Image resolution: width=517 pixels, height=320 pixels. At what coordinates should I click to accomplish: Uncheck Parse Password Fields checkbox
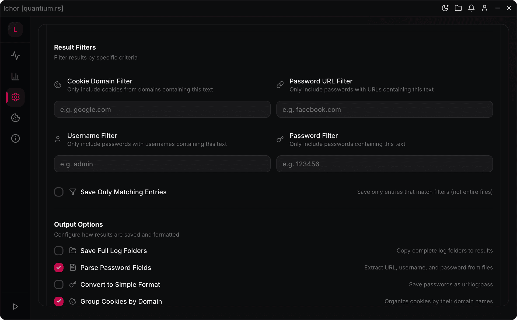[59, 268]
